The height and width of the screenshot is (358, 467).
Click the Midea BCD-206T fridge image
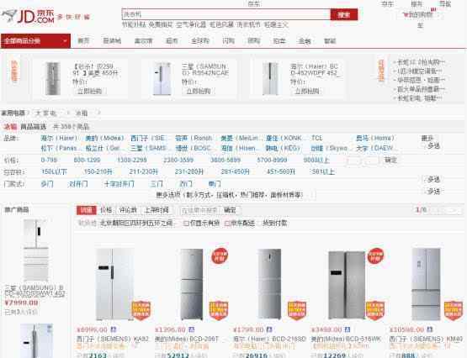pos(192,284)
